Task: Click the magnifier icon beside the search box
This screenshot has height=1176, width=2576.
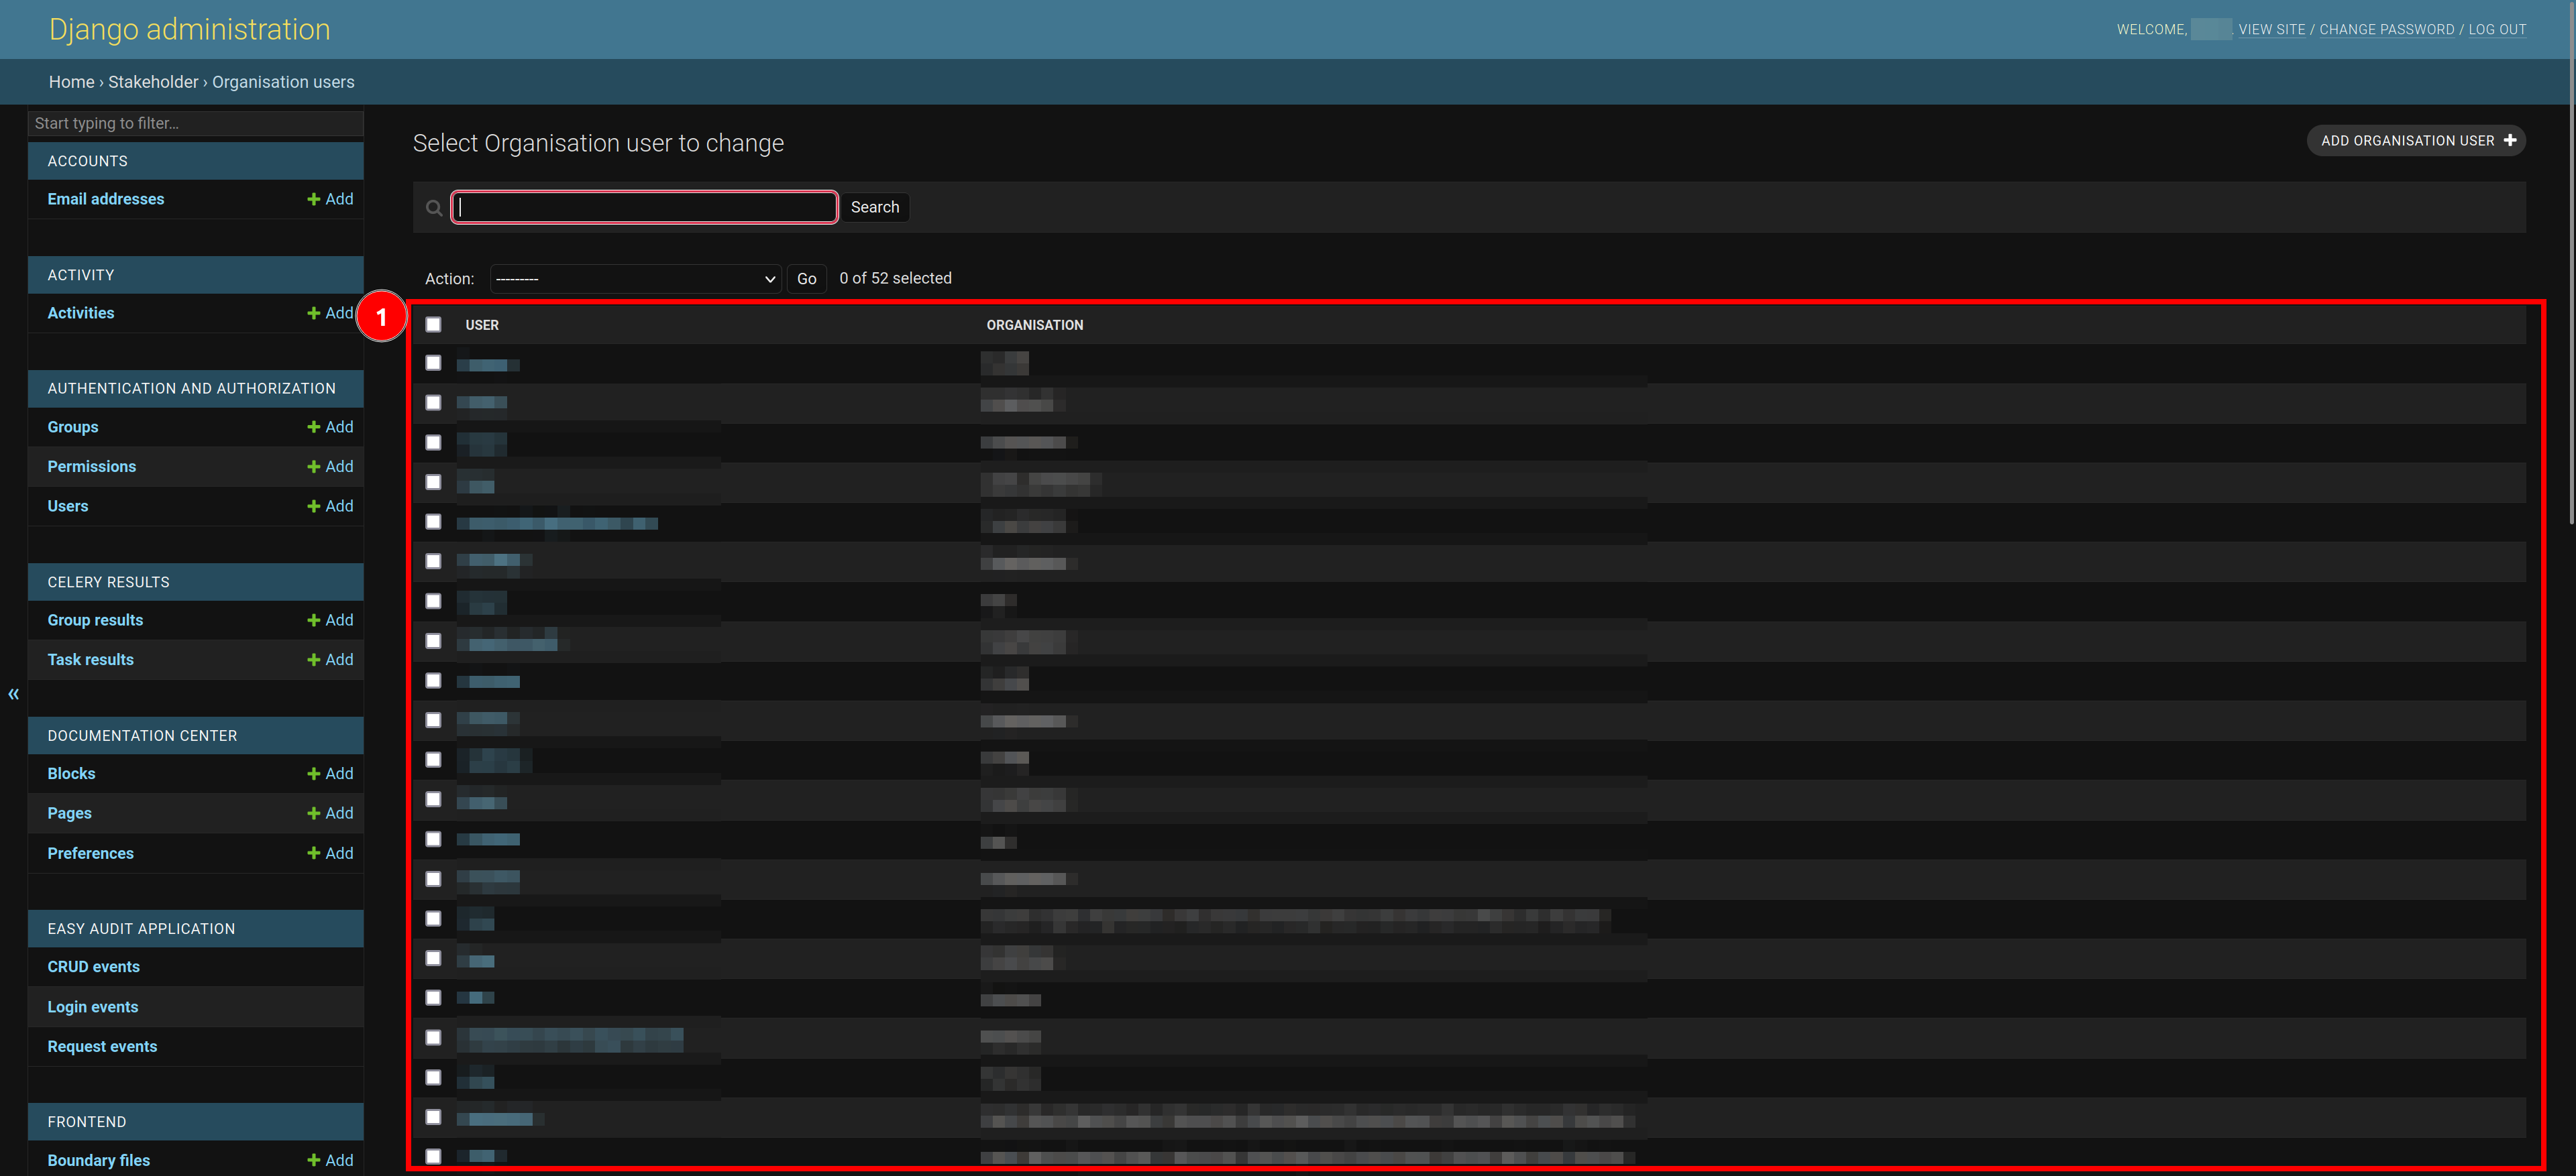Action: [x=434, y=208]
